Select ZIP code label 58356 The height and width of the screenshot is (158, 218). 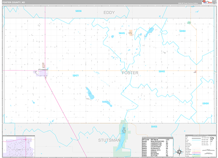[x=77, y=12]
